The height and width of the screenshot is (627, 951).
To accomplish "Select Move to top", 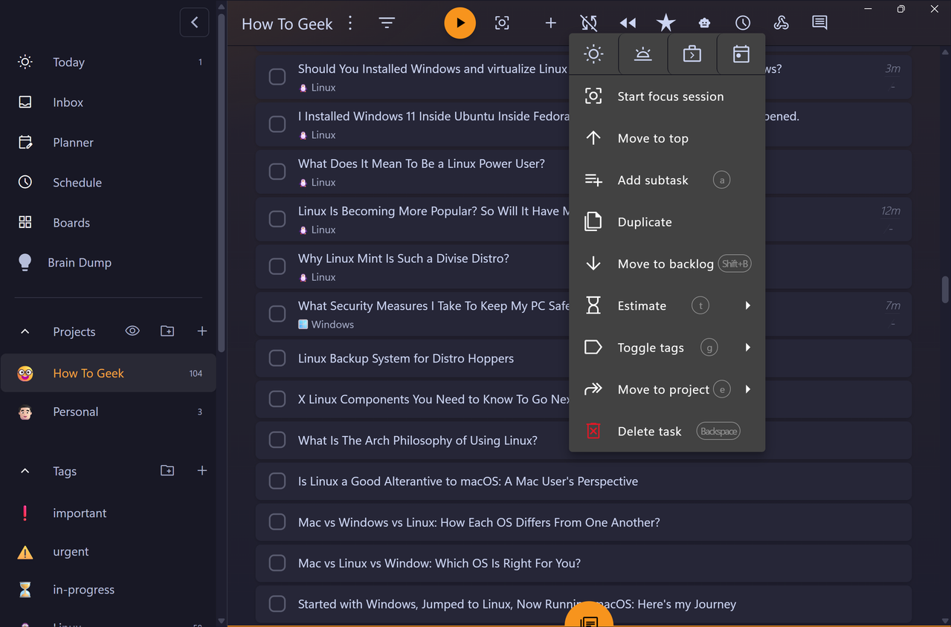I will 667,138.
